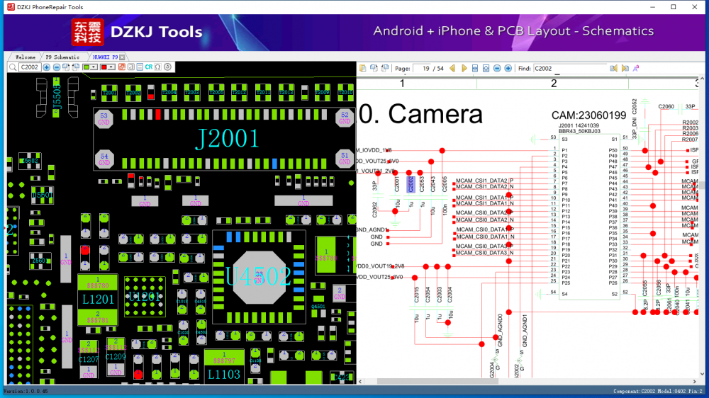Click GND pad 51 of J2001
Image resolution: width=709 pixels, height=398 pixels.
coord(345,159)
